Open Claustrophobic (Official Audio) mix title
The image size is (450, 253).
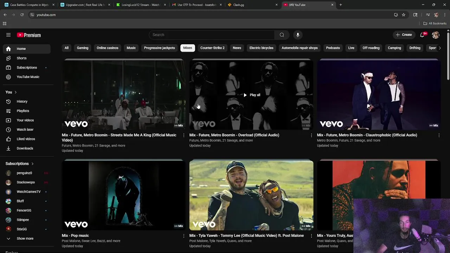(x=367, y=135)
